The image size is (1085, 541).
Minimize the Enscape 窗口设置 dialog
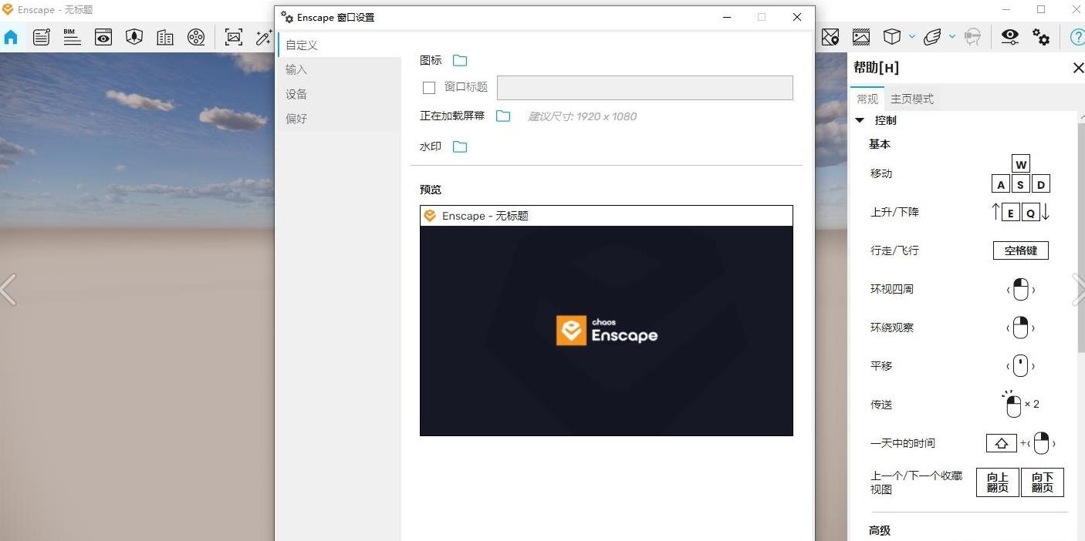coord(726,17)
